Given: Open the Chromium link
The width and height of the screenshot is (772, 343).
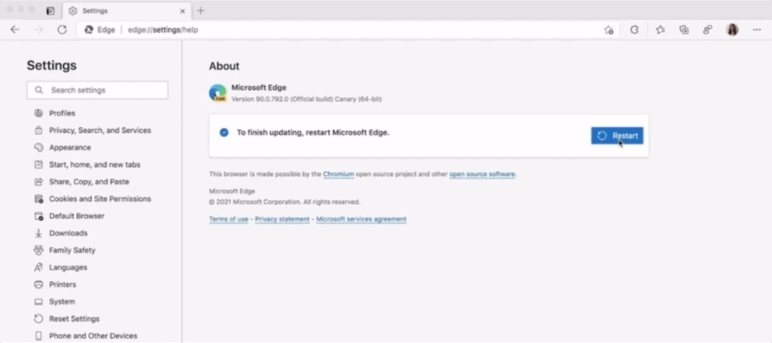Looking at the screenshot, I should [339, 174].
